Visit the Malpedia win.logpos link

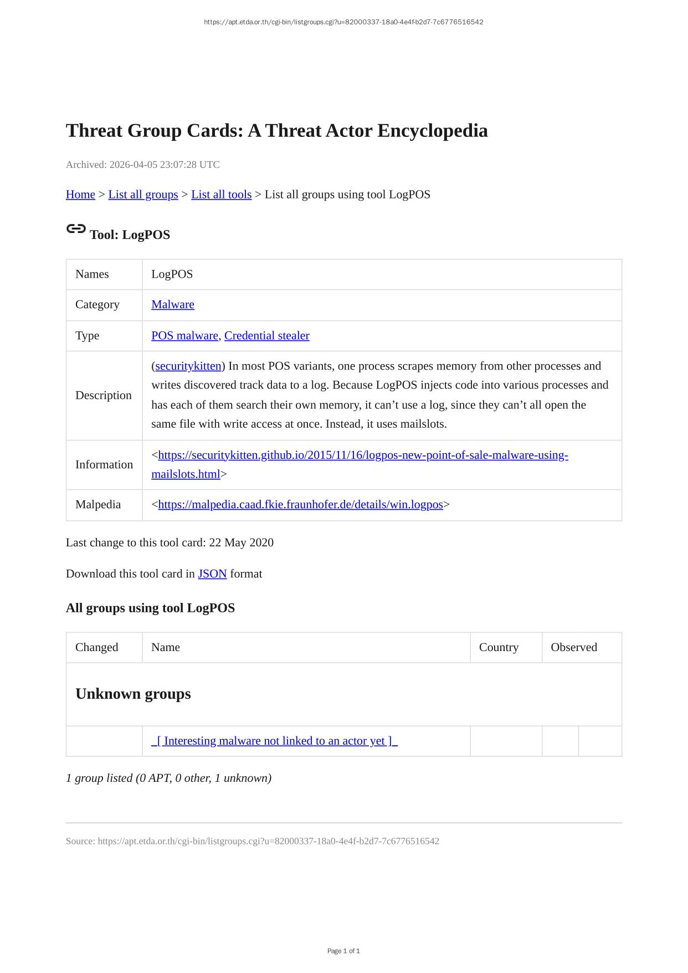tap(300, 505)
